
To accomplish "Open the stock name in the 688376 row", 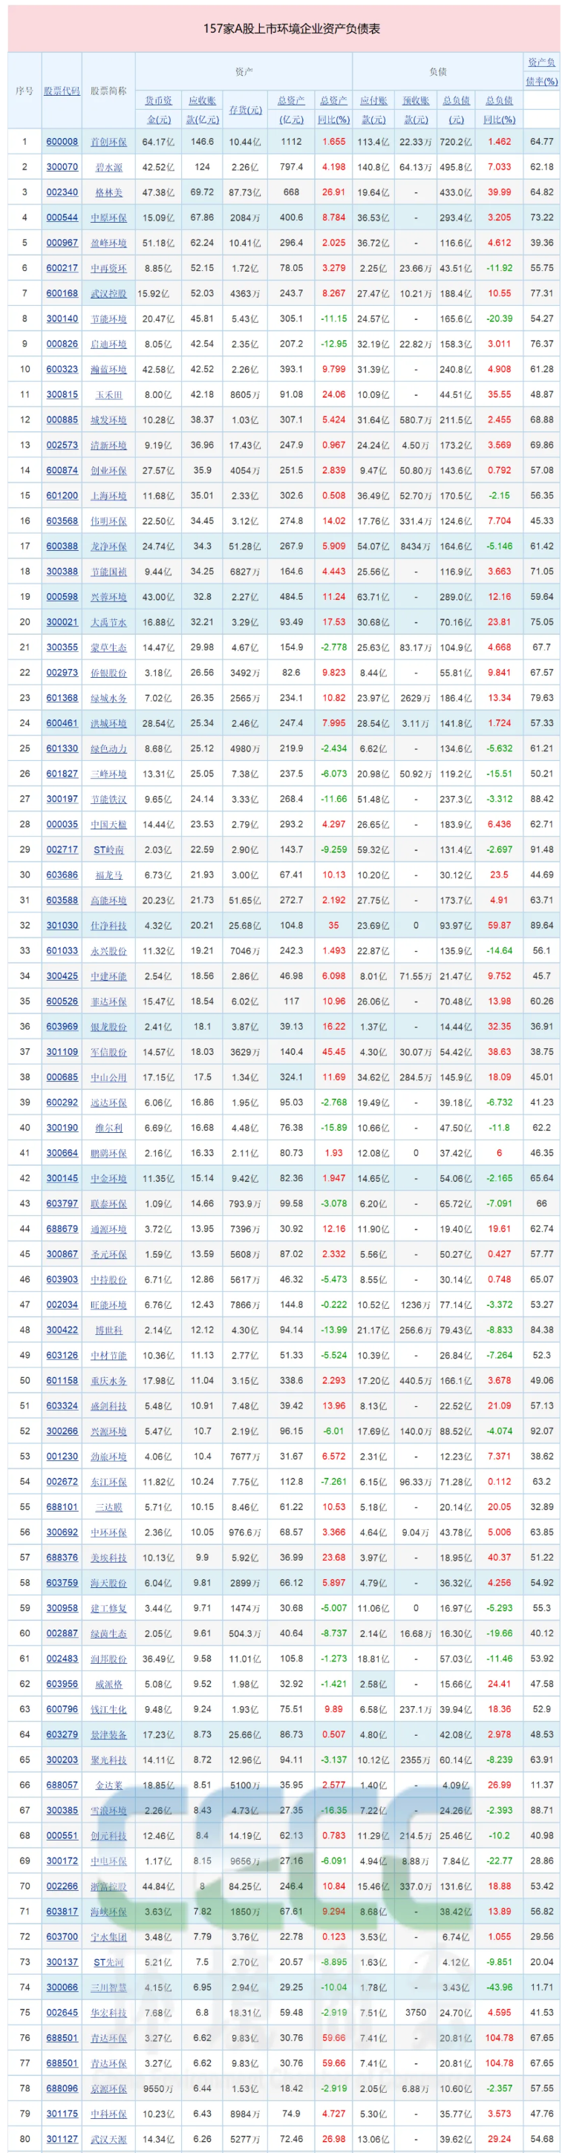I will 108,1557.
